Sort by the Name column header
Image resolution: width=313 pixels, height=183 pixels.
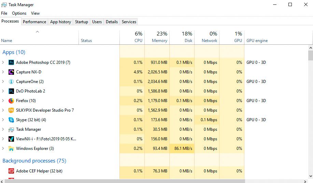coord(39,37)
